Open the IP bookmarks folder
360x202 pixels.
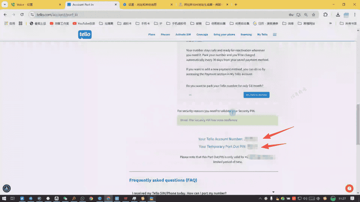[x=158, y=23]
